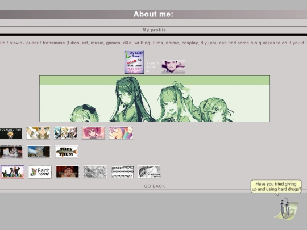Select the cat photo stamp
Viewport: 307px width, 230px height.
tap(11, 152)
